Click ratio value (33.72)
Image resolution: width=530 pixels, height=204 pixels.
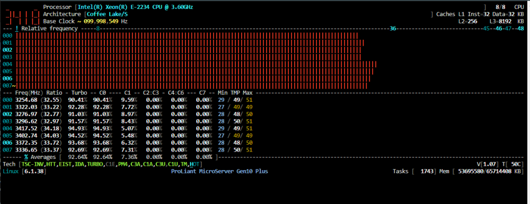point(51,143)
